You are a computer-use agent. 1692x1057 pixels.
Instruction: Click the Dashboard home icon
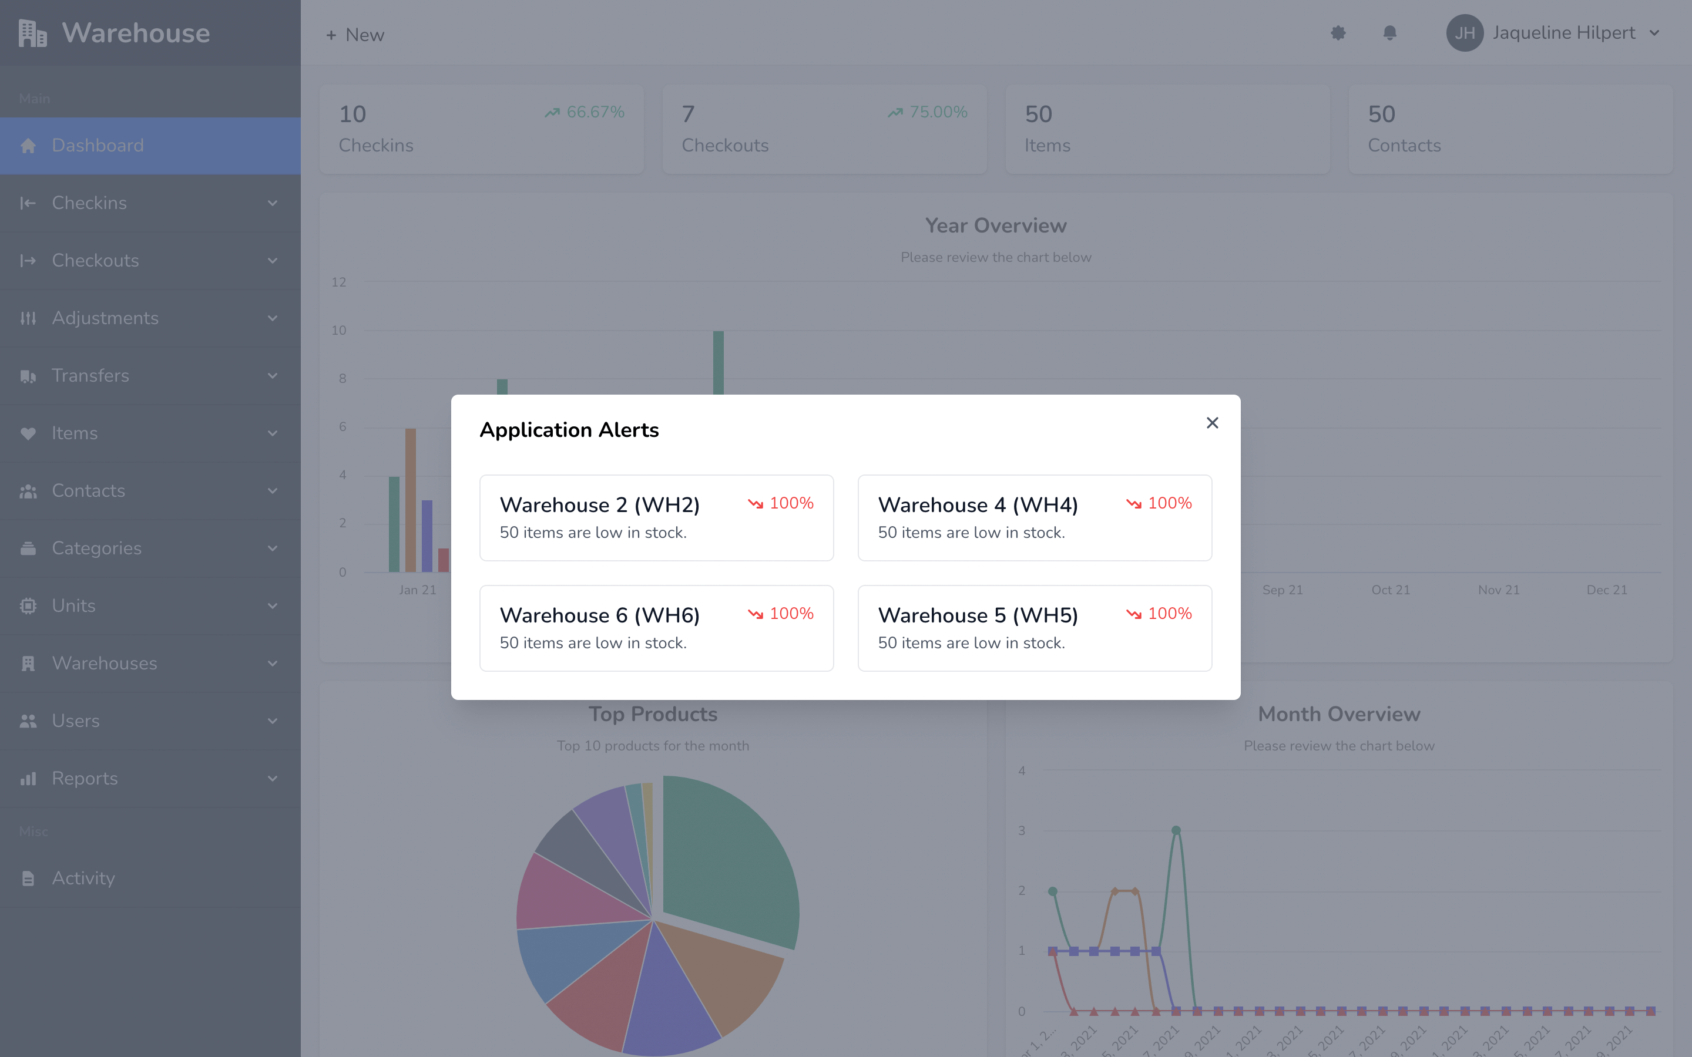click(28, 146)
